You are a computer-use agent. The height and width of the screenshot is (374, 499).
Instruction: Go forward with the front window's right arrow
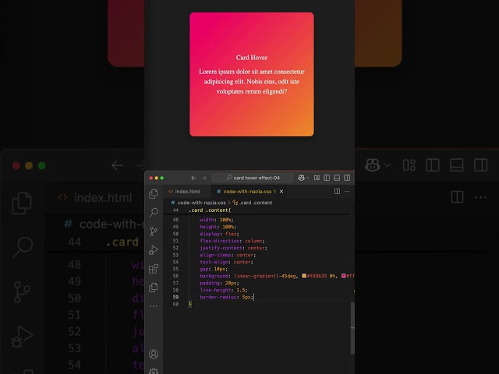pyautogui.click(x=204, y=178)
